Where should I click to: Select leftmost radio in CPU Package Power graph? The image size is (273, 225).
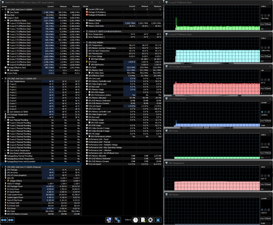click(262, 112)
